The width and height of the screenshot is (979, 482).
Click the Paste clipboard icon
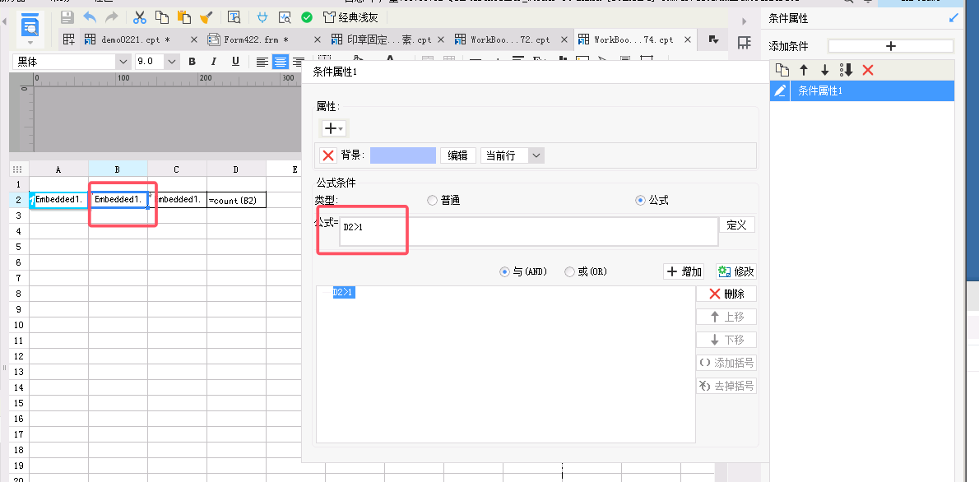(183, 17)
